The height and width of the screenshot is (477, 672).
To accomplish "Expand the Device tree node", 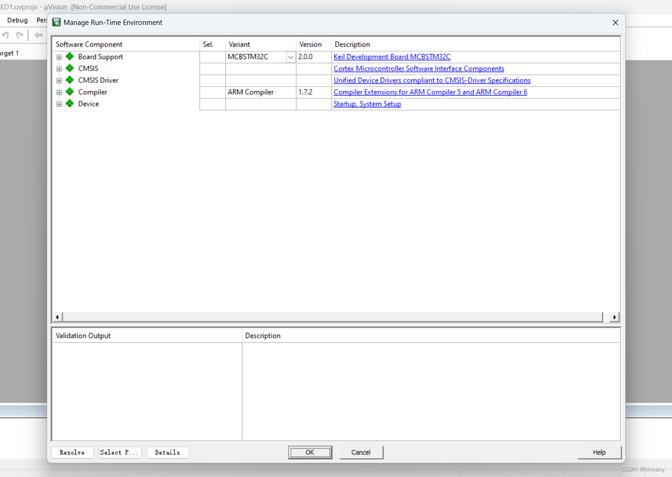I will (59, 104).
